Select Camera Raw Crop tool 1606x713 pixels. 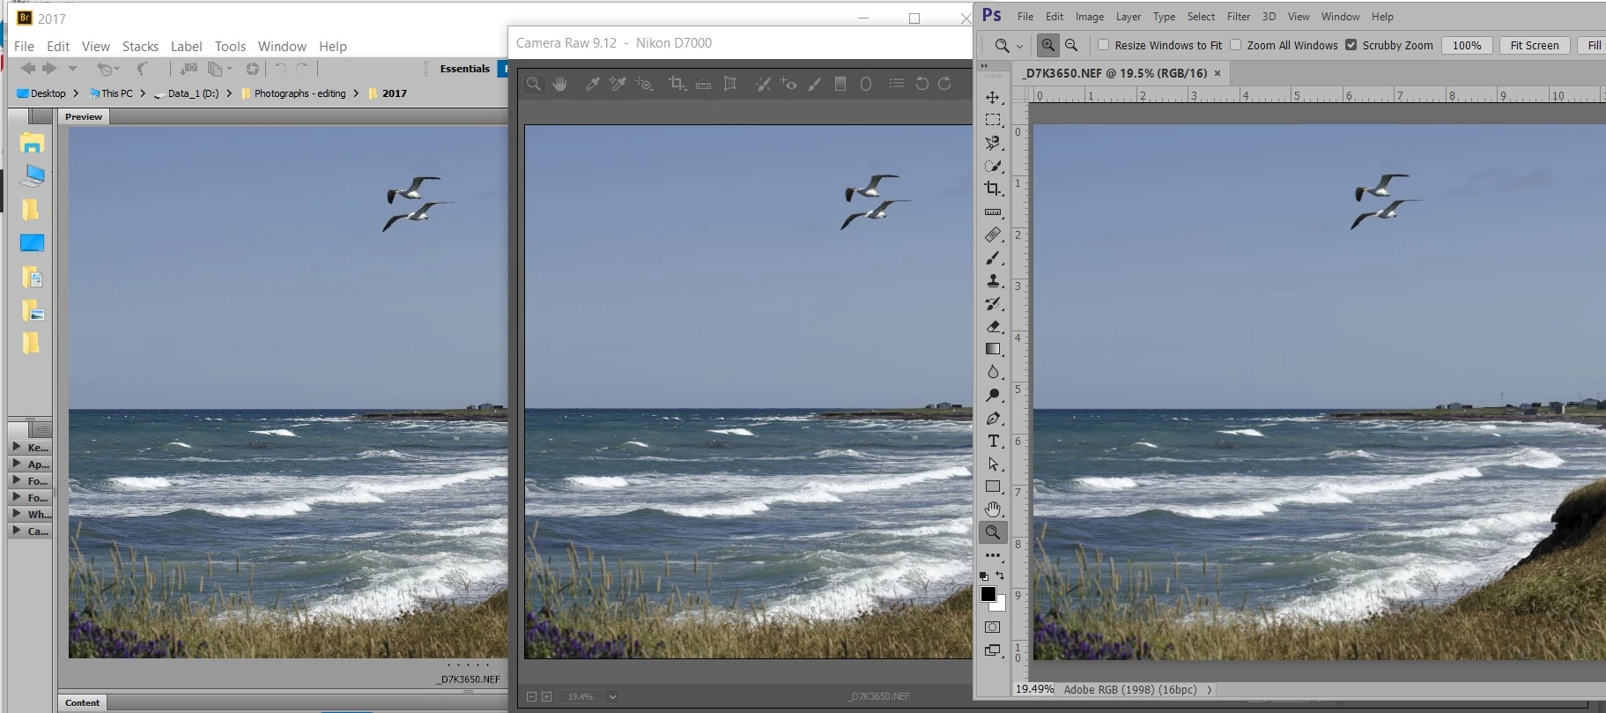click(x=677, y=84)
